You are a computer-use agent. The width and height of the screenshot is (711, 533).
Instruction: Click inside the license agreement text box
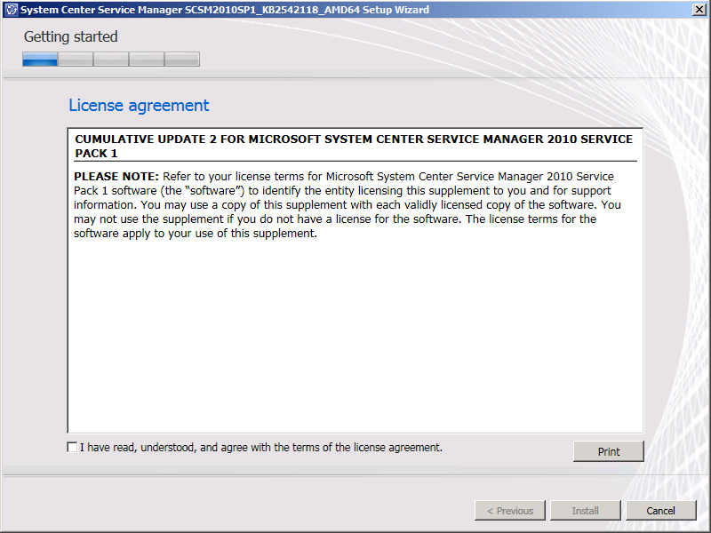[x=355, y=281]
